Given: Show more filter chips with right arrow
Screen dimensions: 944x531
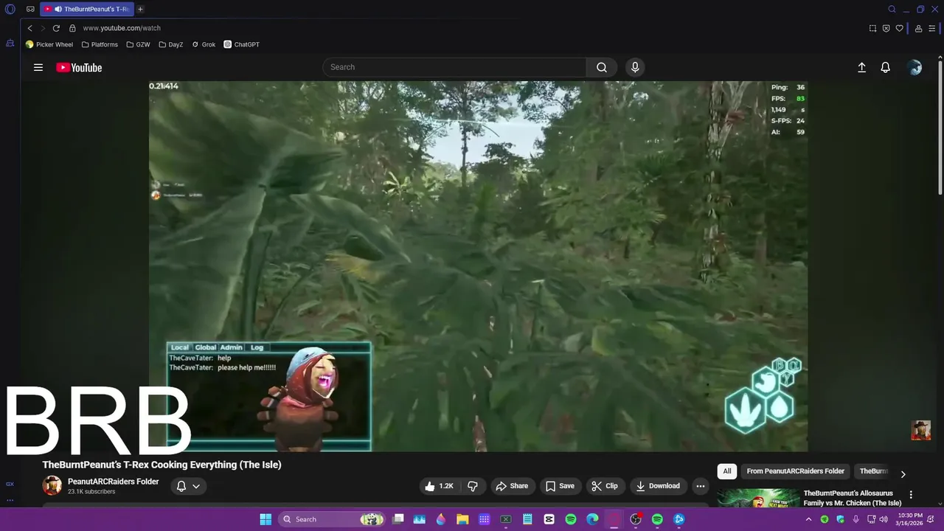Looking at the screenshot, I should tap(903, 474).
